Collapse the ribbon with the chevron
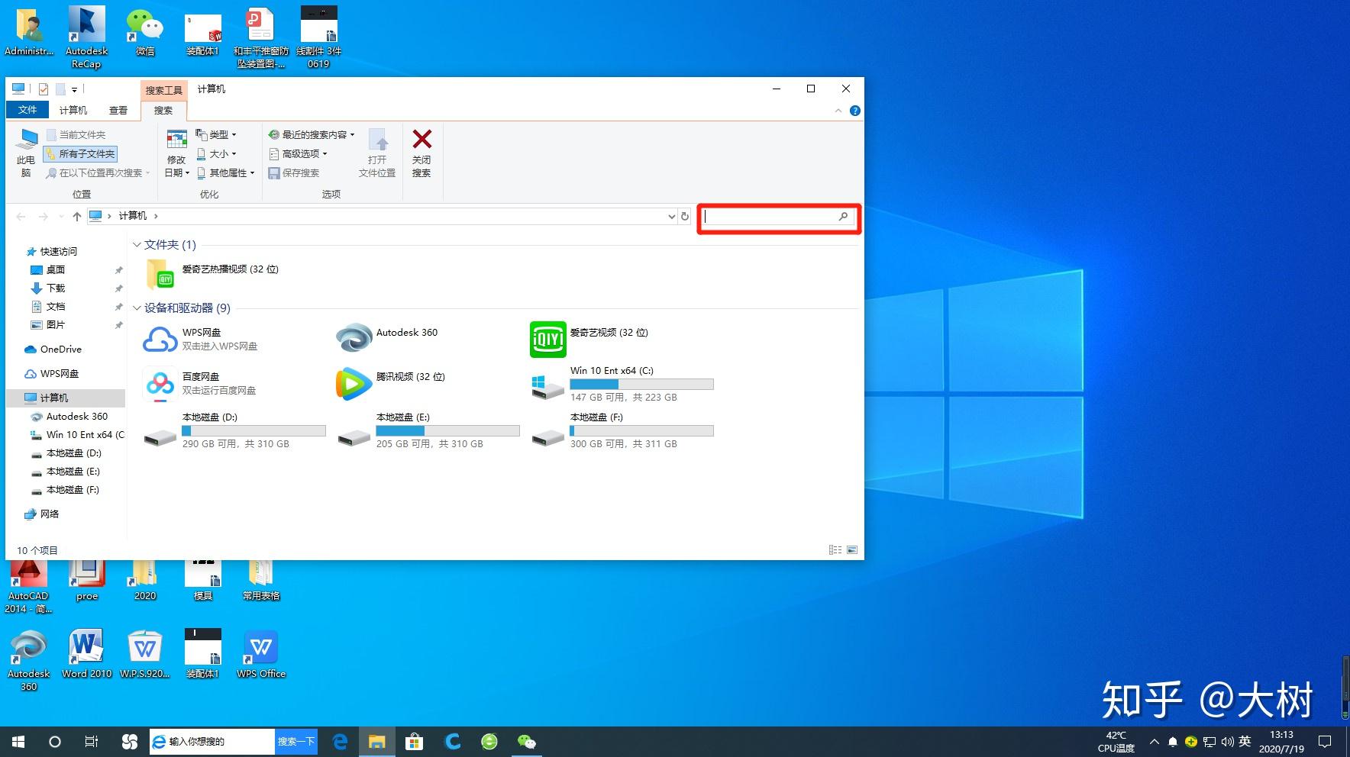Image resolution: width=1350 pixels, height=757 pixels. [838, 111]
